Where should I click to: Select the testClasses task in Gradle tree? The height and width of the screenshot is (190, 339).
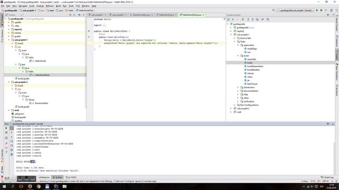tap(252, 84)
